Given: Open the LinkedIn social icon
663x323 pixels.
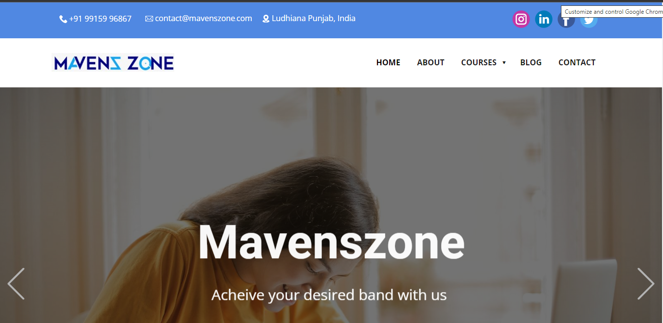Looking at the screenshot, I should 544,19.
